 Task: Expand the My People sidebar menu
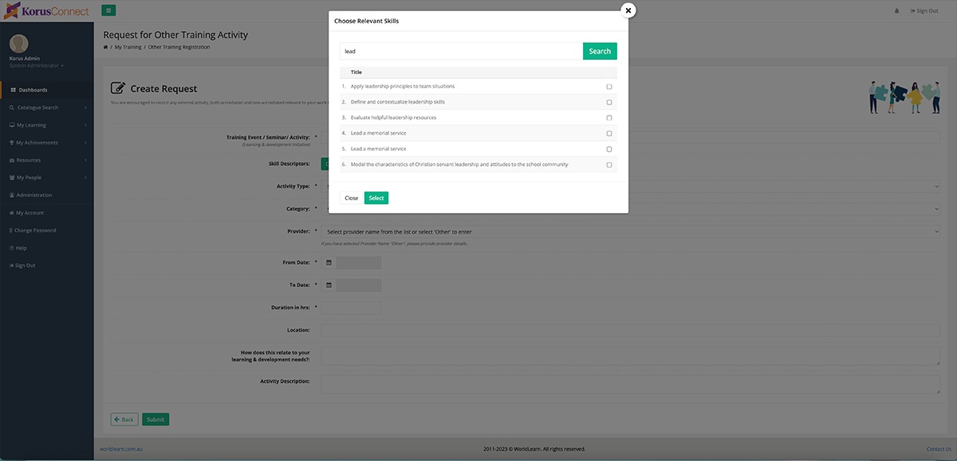point(46,178)
